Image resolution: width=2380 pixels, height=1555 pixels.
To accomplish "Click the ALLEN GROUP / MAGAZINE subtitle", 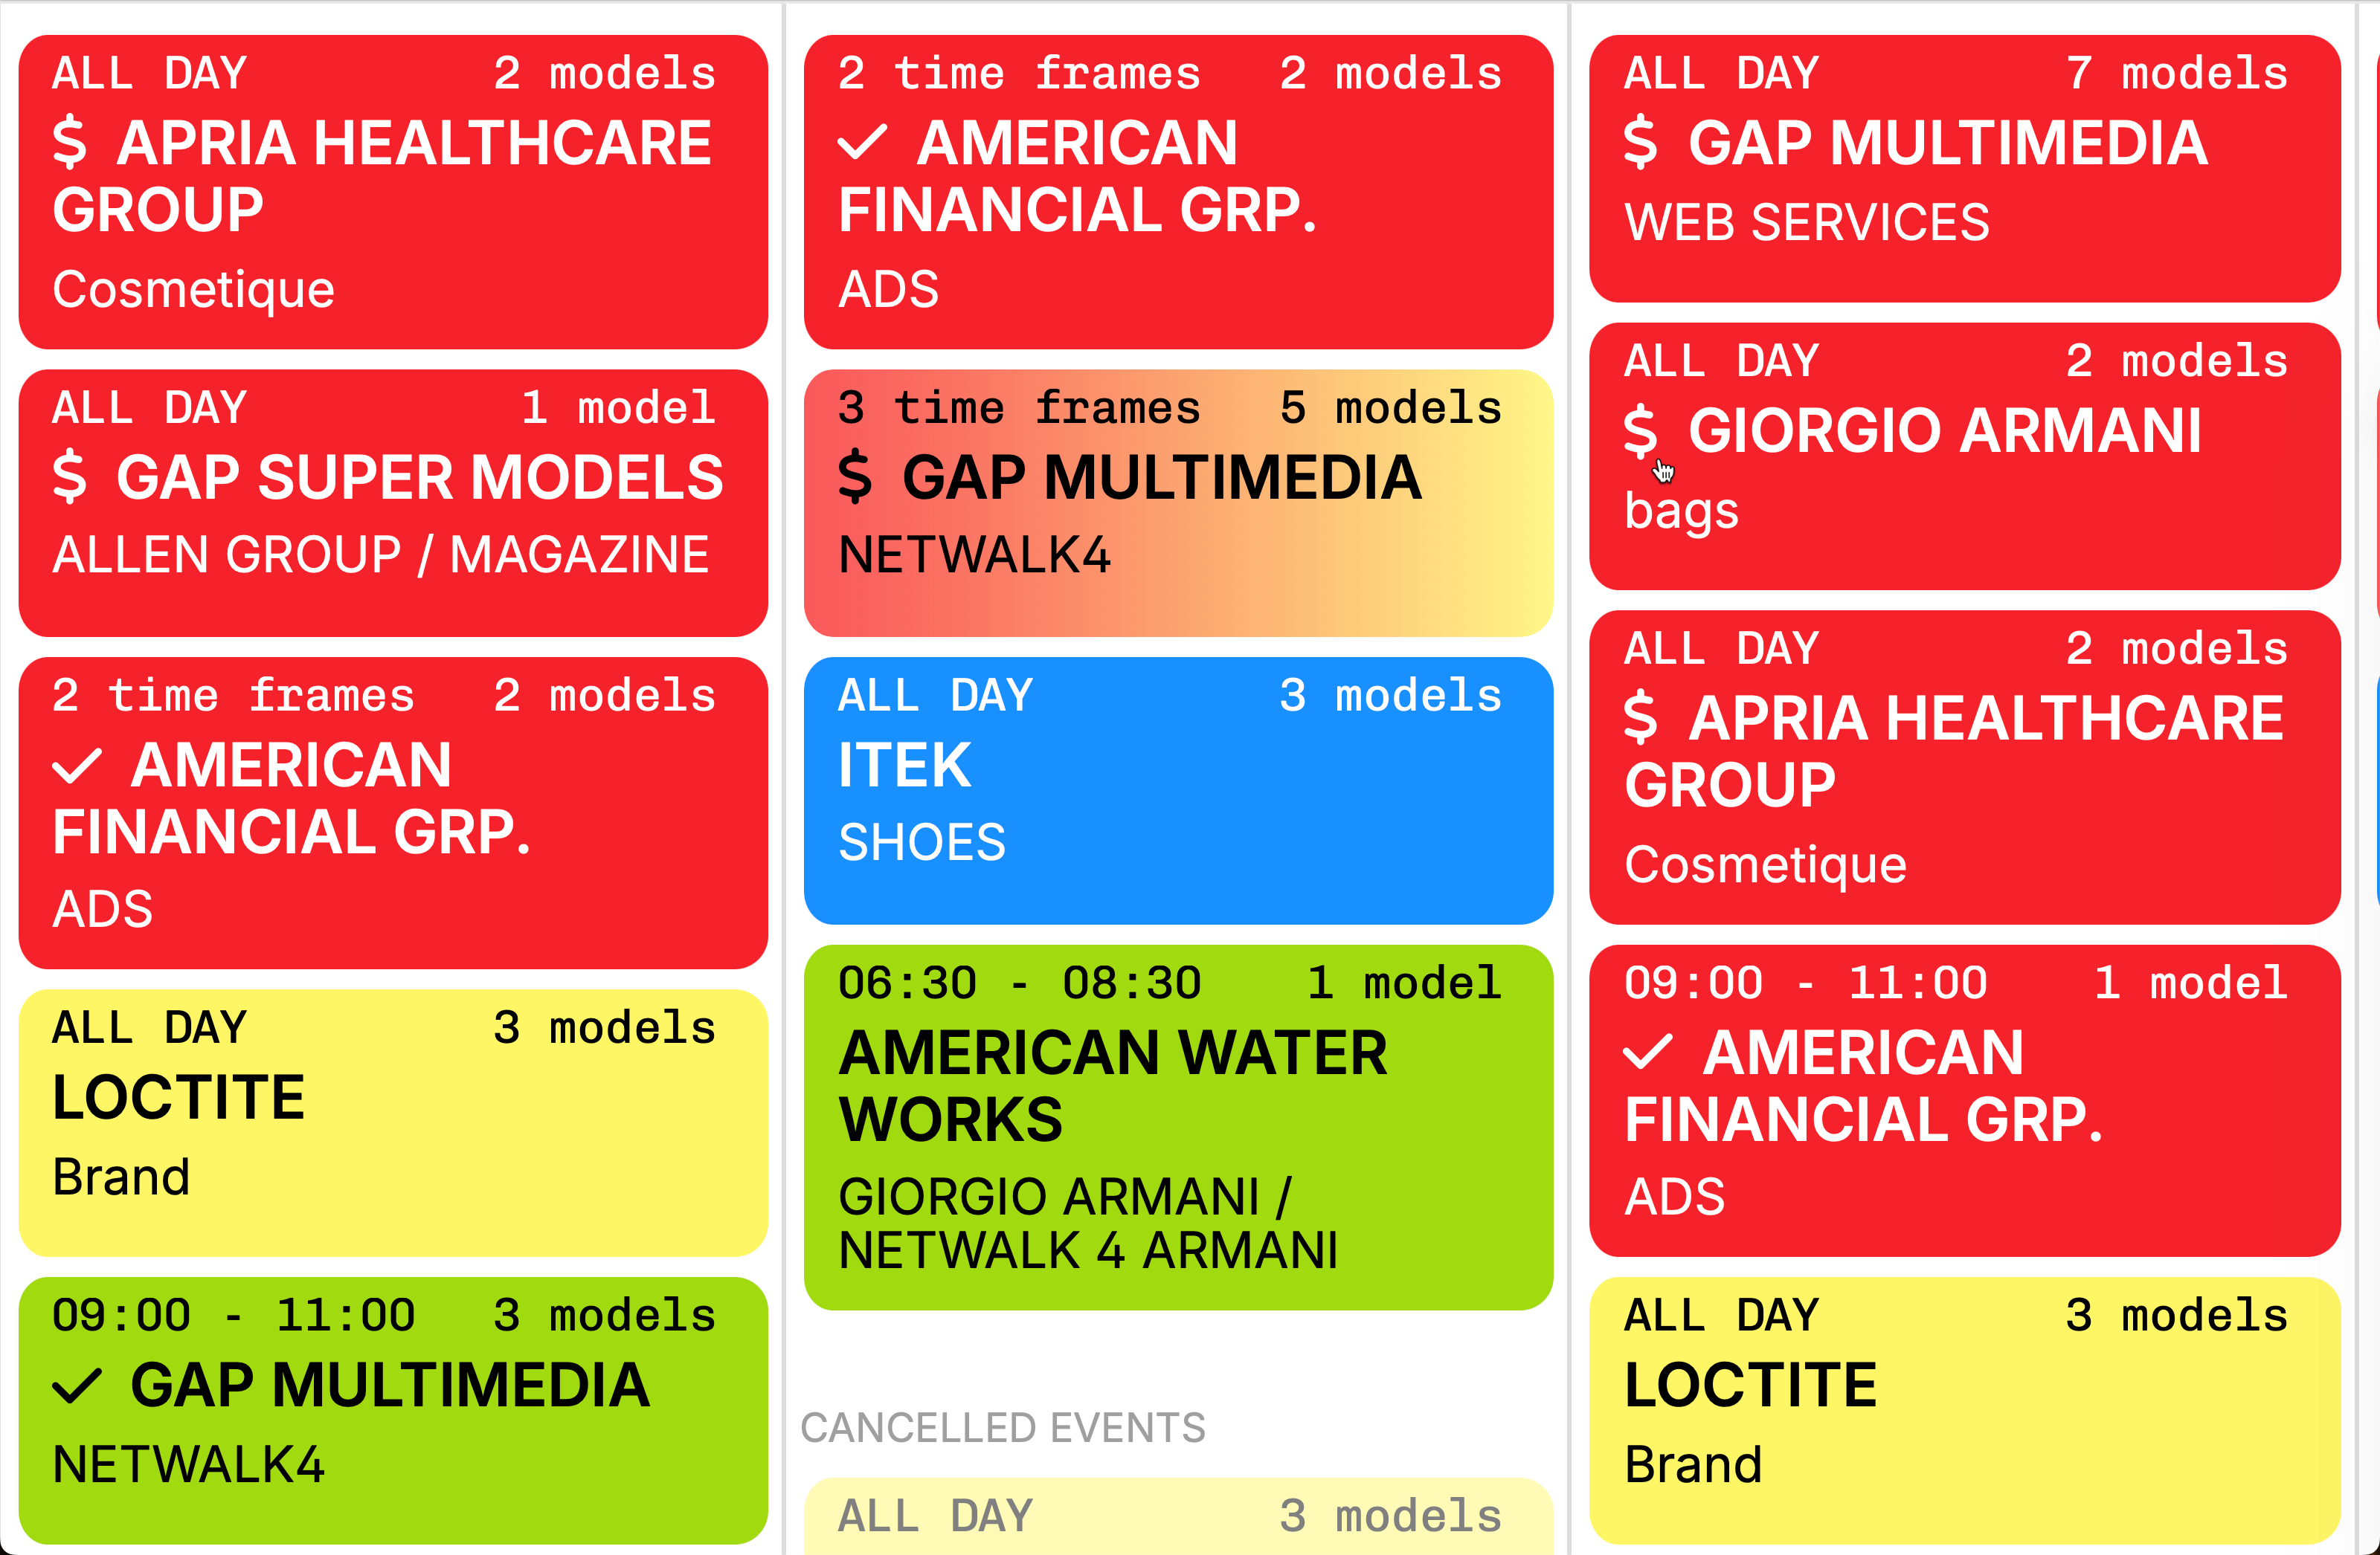I will point(380,556).
